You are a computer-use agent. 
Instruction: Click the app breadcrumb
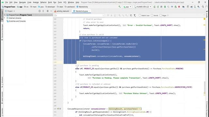20,7
